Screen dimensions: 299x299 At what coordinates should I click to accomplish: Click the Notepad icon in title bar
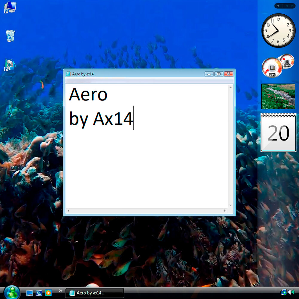(x=68, y=74)
